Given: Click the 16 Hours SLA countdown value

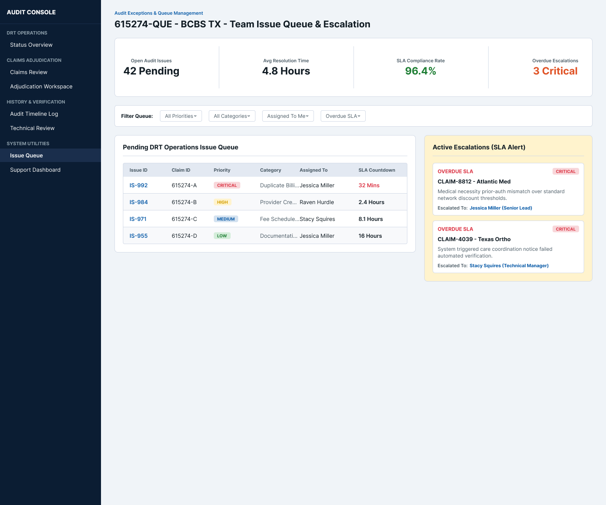Looking at the screenshot, I should click(x=370, y=236).
